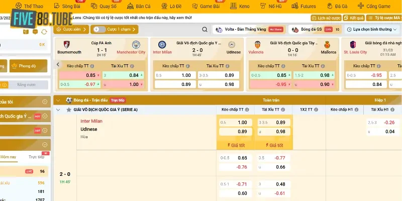Collapse the Serie A league row
The image size is (402, 201).
click(58, 110)
